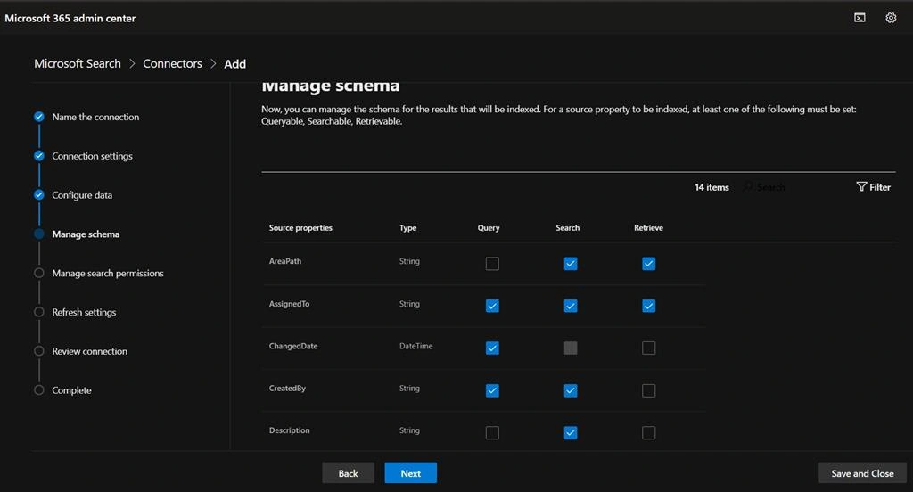Click the Add breadcrumb
Image resolution: width=913 pixels, height=492 pixels.
(234, 63)
